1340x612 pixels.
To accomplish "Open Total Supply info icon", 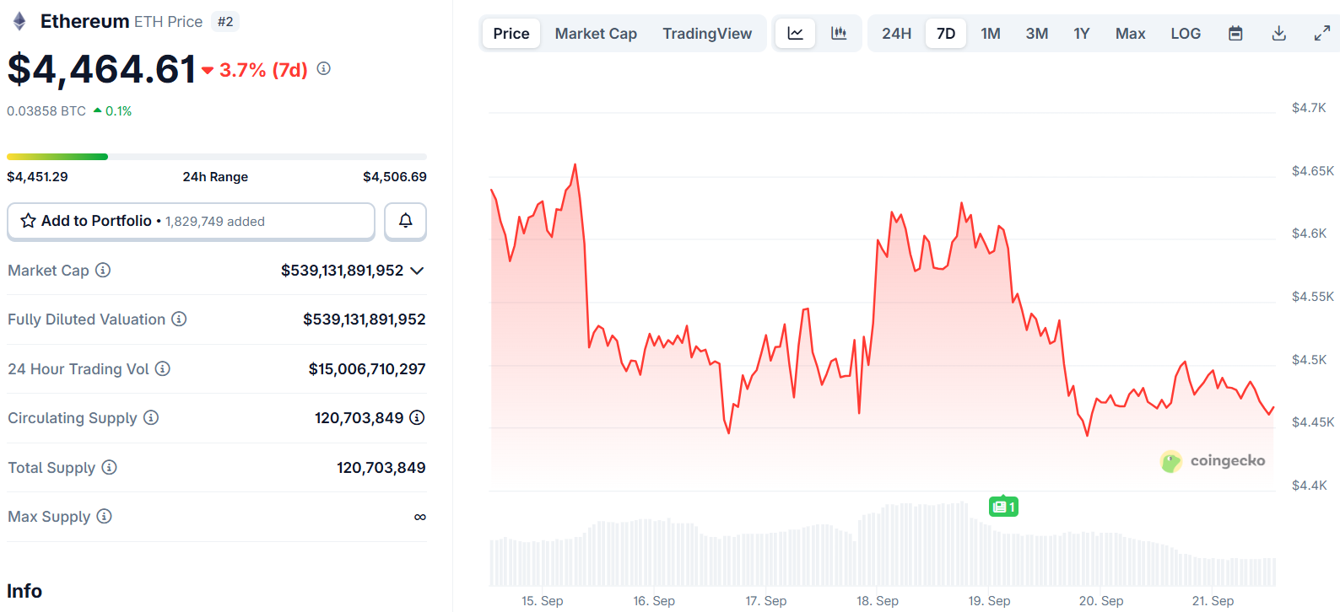I will tap(110, 467).
